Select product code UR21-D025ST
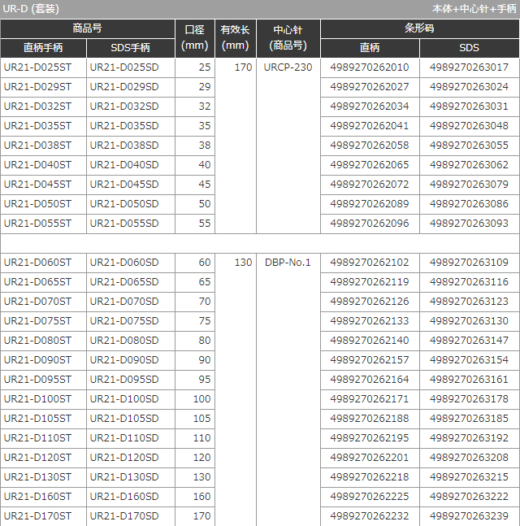Screen dimensions: 520x526 [x=38, y=67]
